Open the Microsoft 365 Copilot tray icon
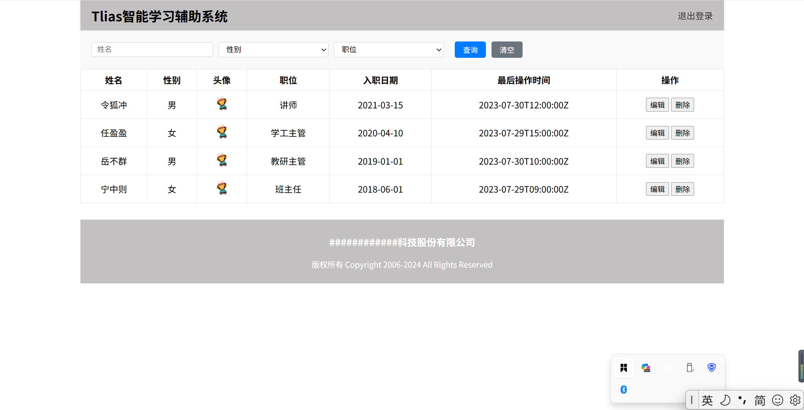Viewport: 804px width, 410px height. [646, 368]
